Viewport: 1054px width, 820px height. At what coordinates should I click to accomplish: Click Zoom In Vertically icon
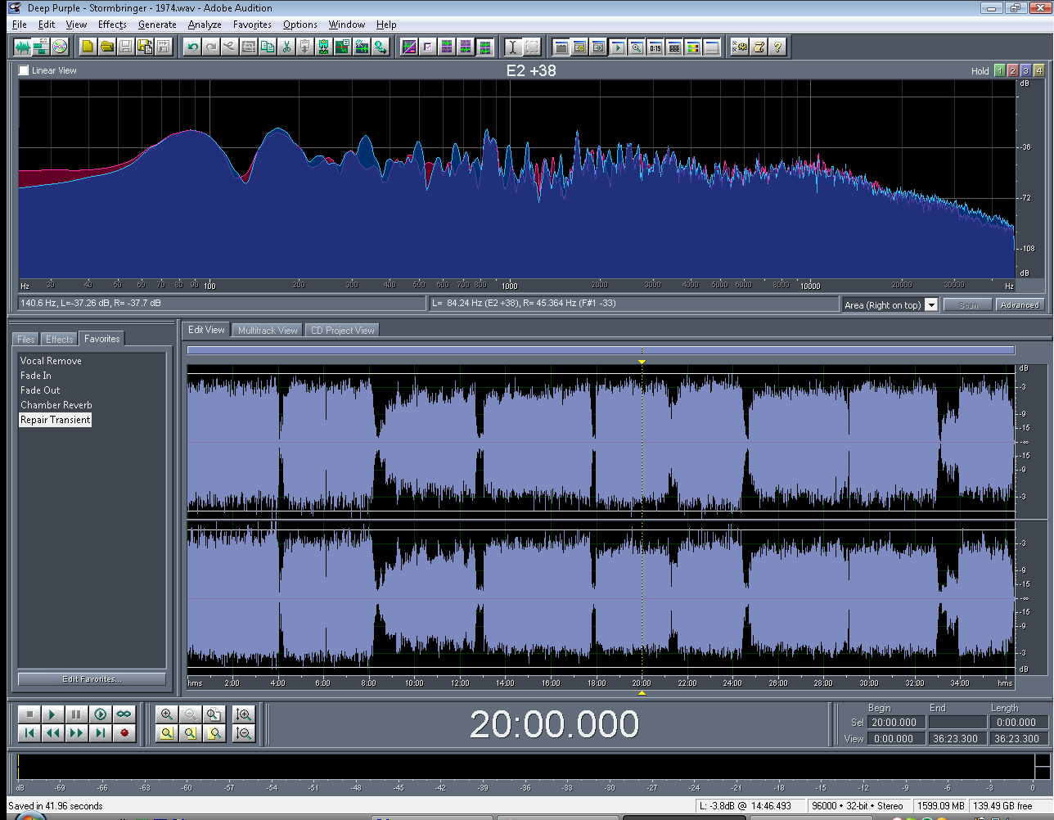tap(243, 714)
